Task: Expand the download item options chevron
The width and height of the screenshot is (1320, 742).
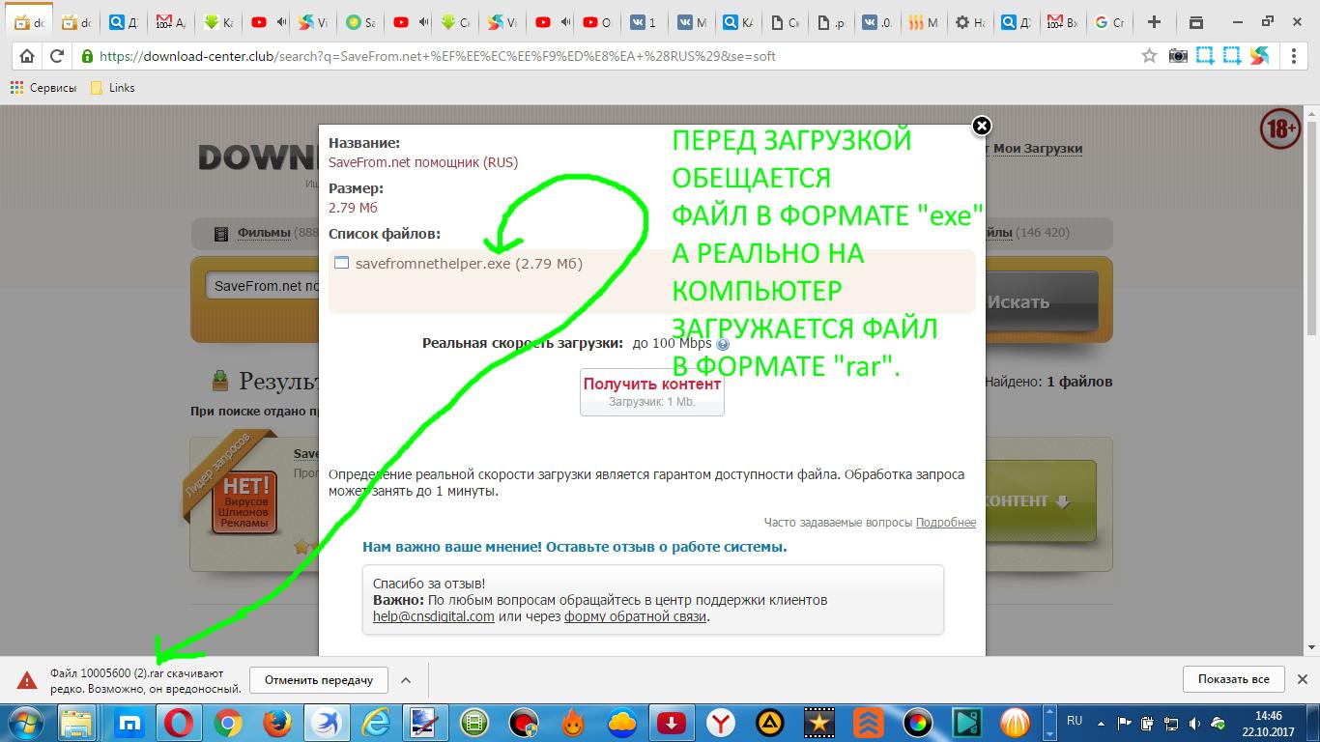Action: coord(406,680)
